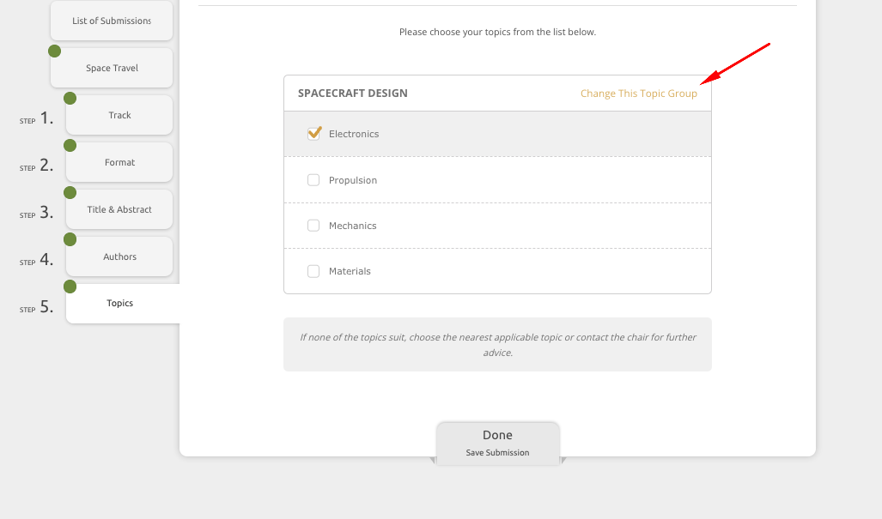Click the green status dot on Track

coord(70,99)
